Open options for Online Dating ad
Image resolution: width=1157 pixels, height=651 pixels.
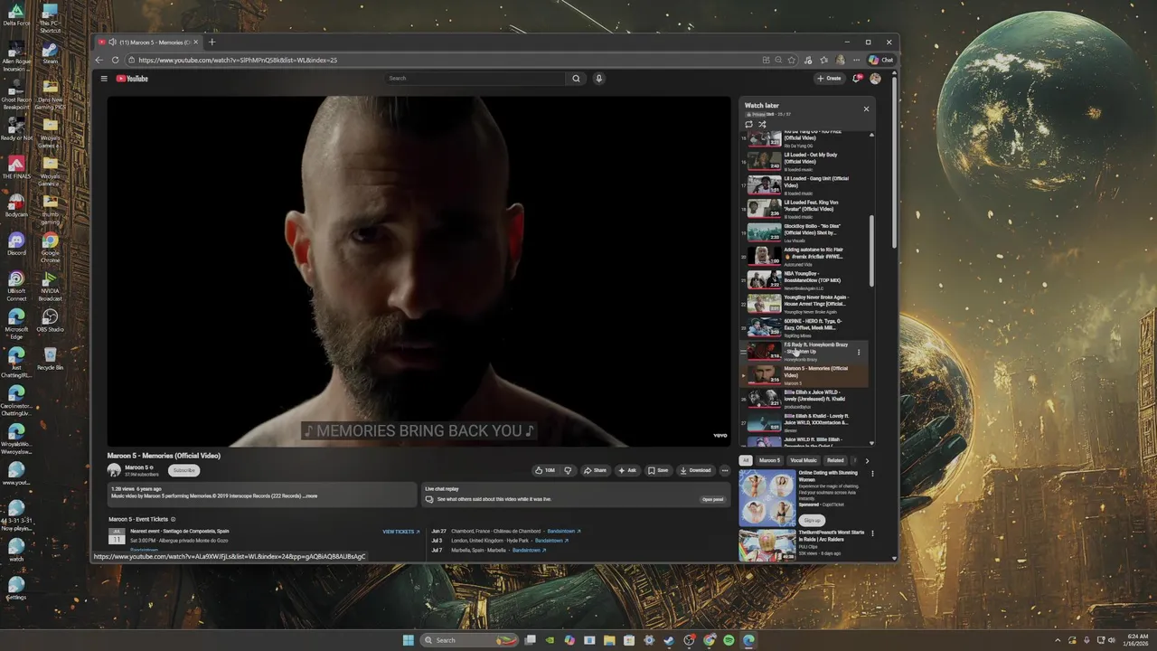pyautogui.click(x=872, y=474)
